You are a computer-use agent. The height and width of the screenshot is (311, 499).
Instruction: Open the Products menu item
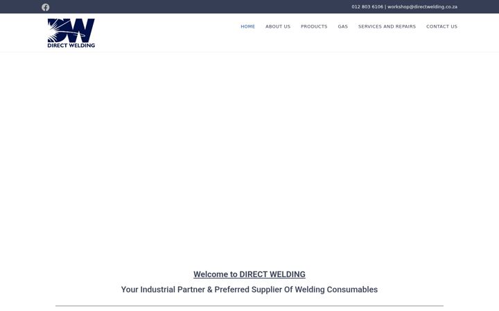tap(314, 27)
